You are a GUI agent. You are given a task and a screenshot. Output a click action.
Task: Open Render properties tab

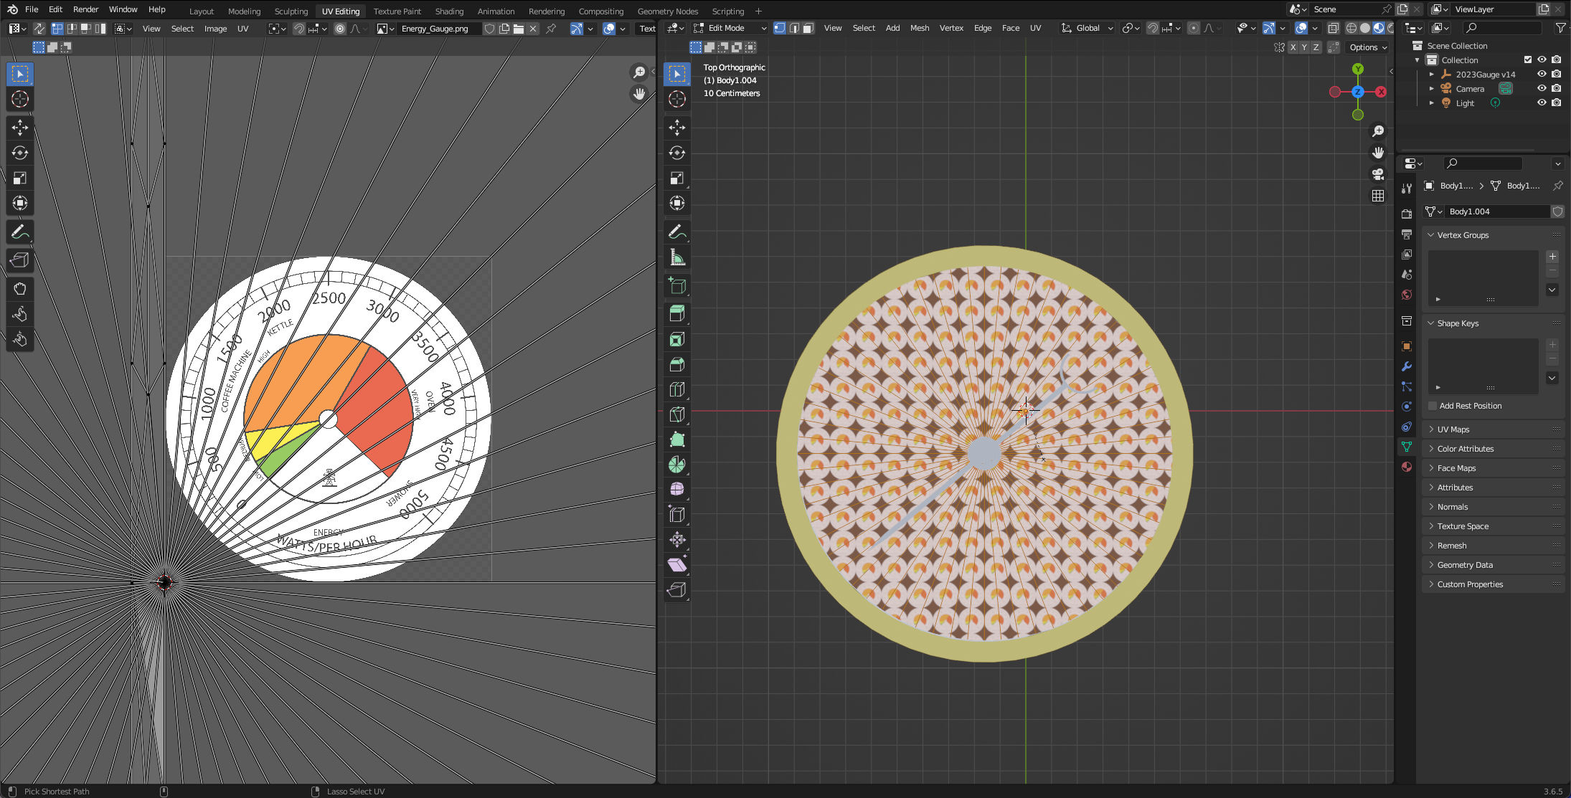click(1406, 214)
